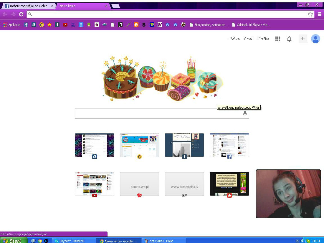324x243 pixels.
Task: Open the blue Google 'g' bookmark
Action: tap(81, 25)
